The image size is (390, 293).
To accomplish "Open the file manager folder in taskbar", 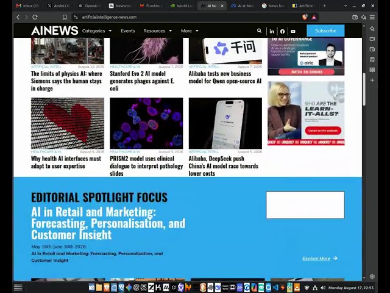I will [x=99, y=288].
